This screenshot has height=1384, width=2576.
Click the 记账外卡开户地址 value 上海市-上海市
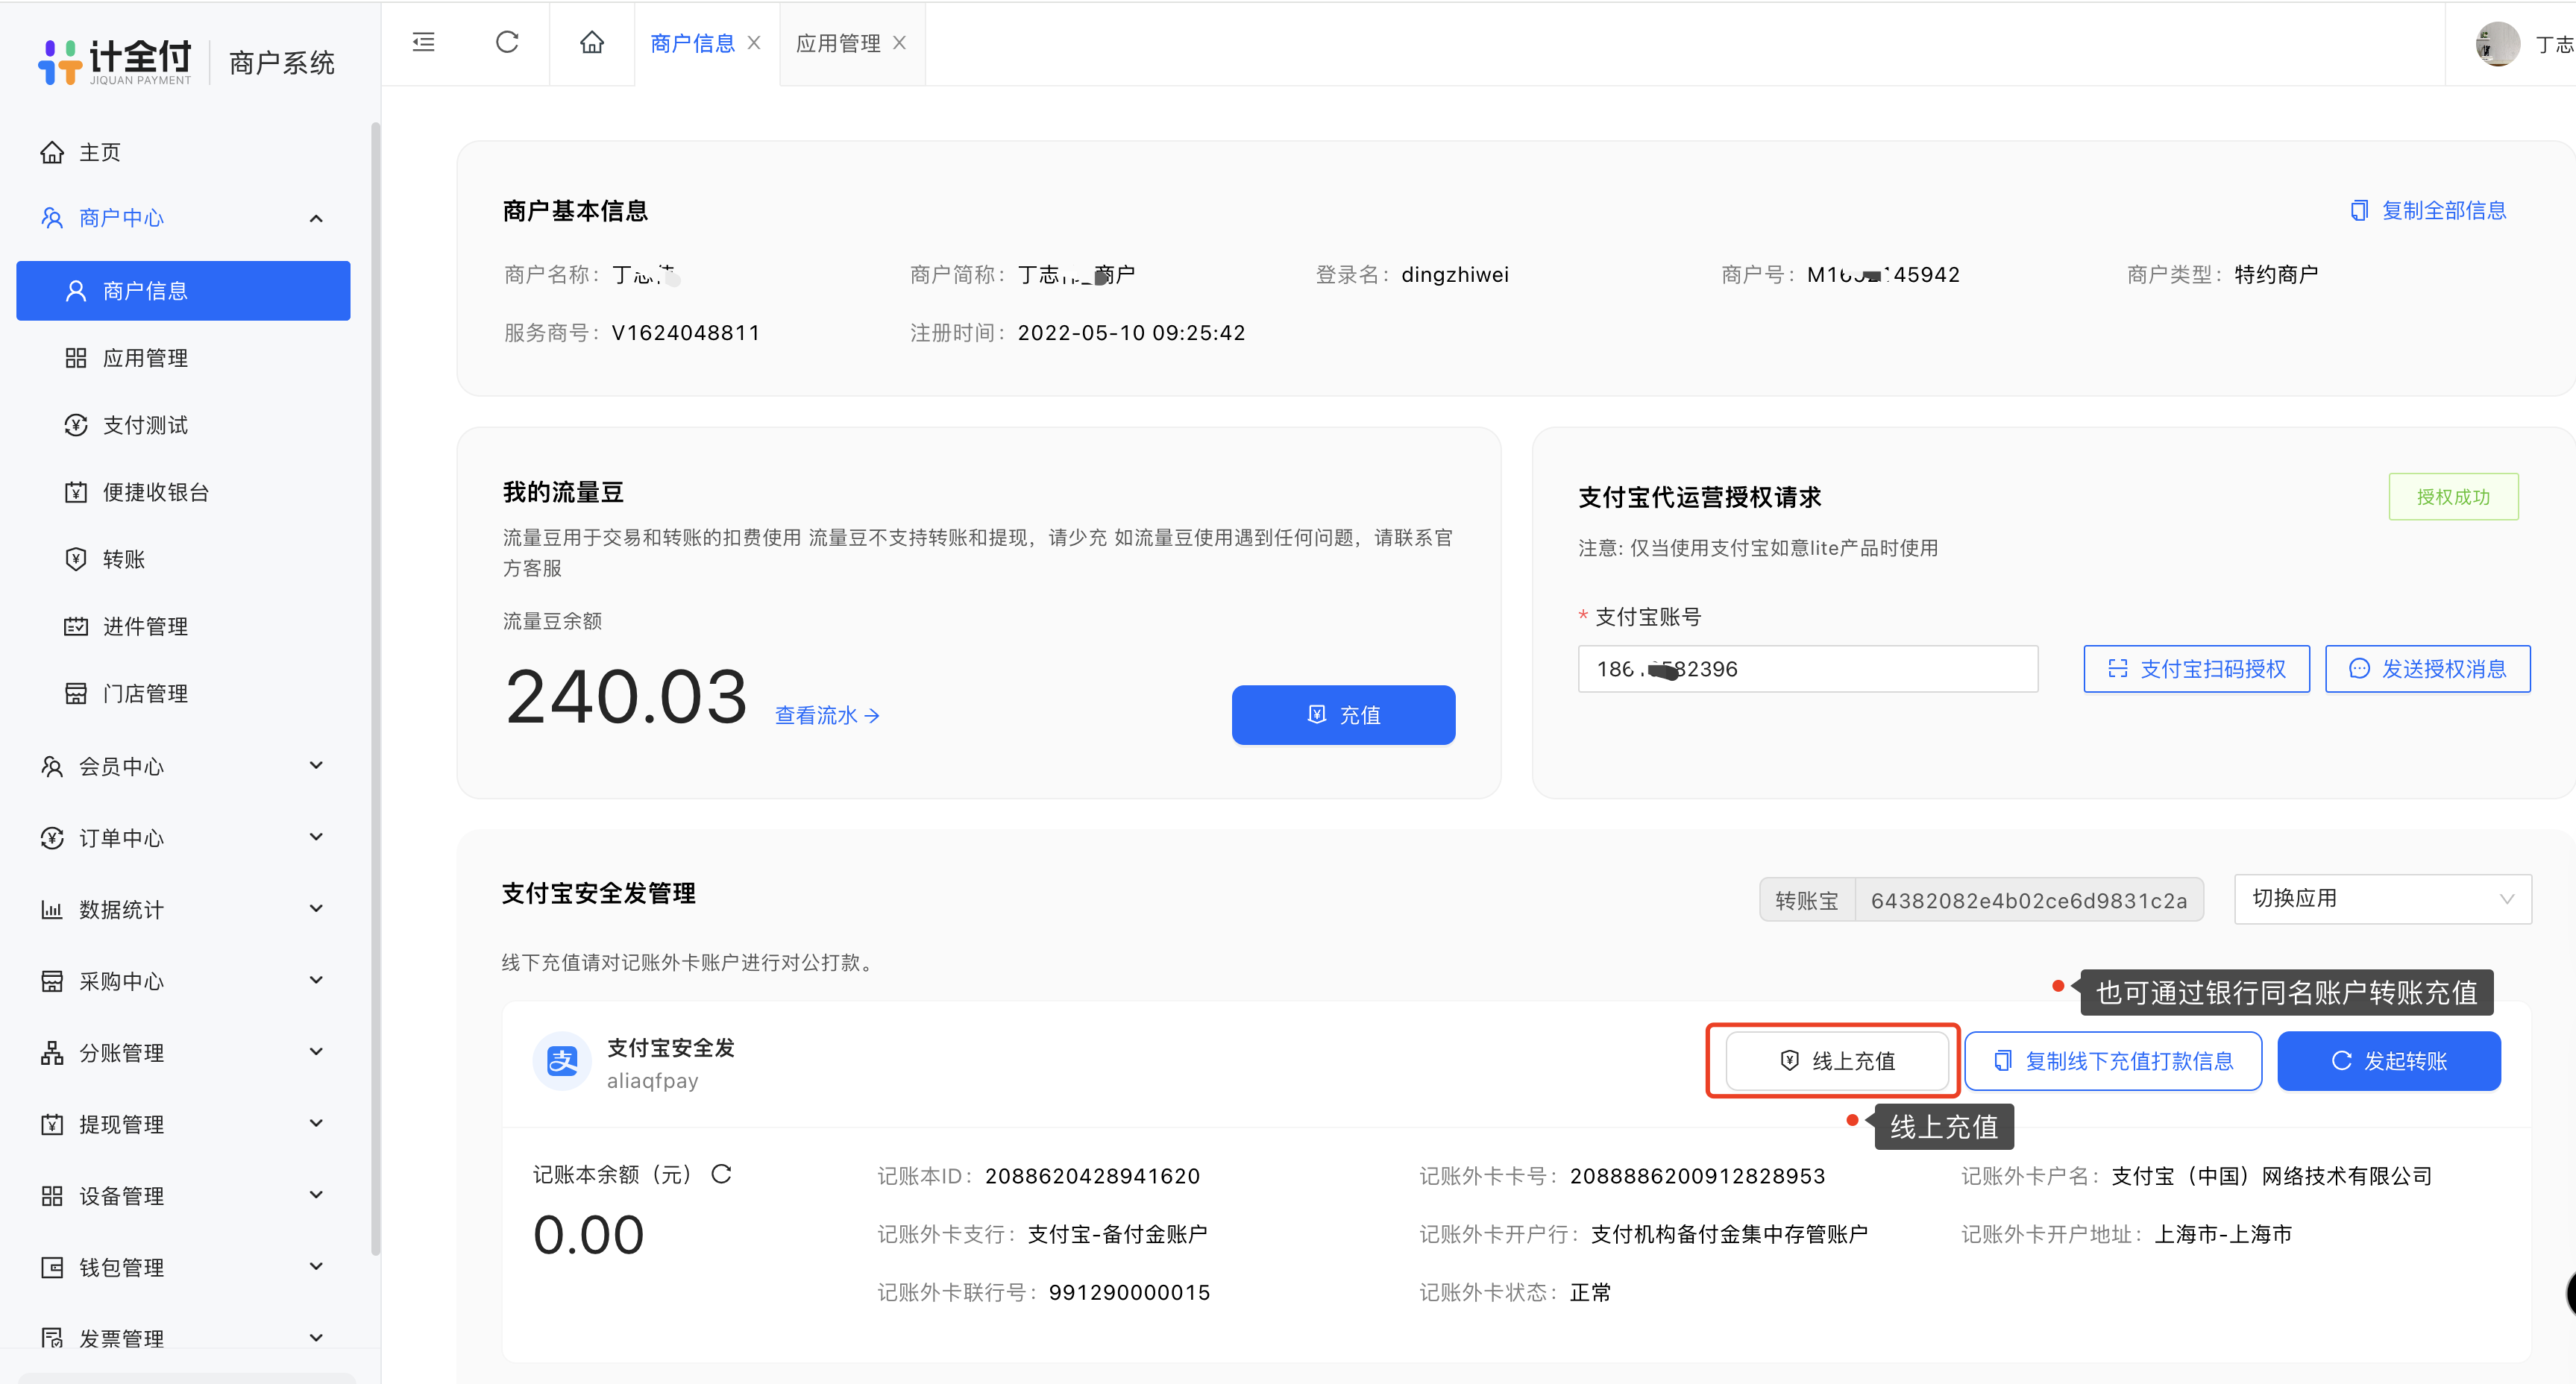(x=2222, y=1234)
